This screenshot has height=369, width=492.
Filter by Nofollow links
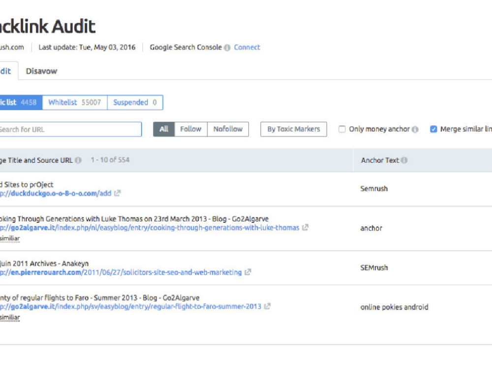coord(228,129)
